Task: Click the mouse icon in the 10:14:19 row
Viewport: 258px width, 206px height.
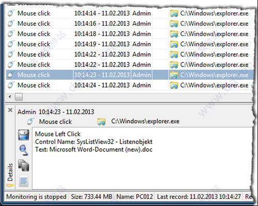Action: pyautogui.click(x=11, y=44)
